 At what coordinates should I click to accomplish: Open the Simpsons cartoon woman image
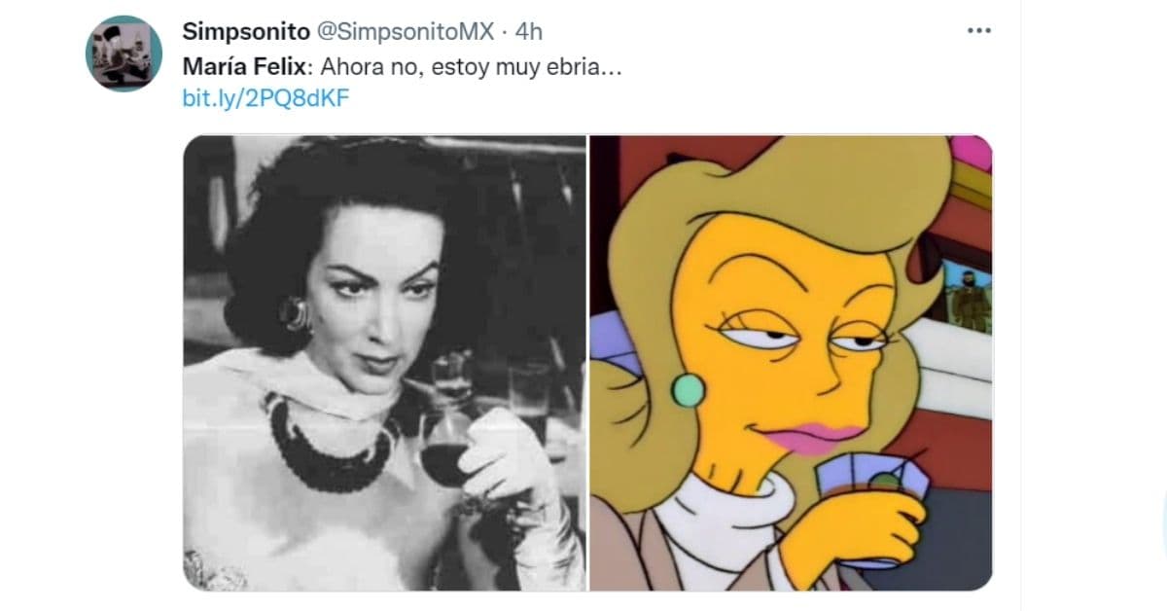click(x=791, y=363)
